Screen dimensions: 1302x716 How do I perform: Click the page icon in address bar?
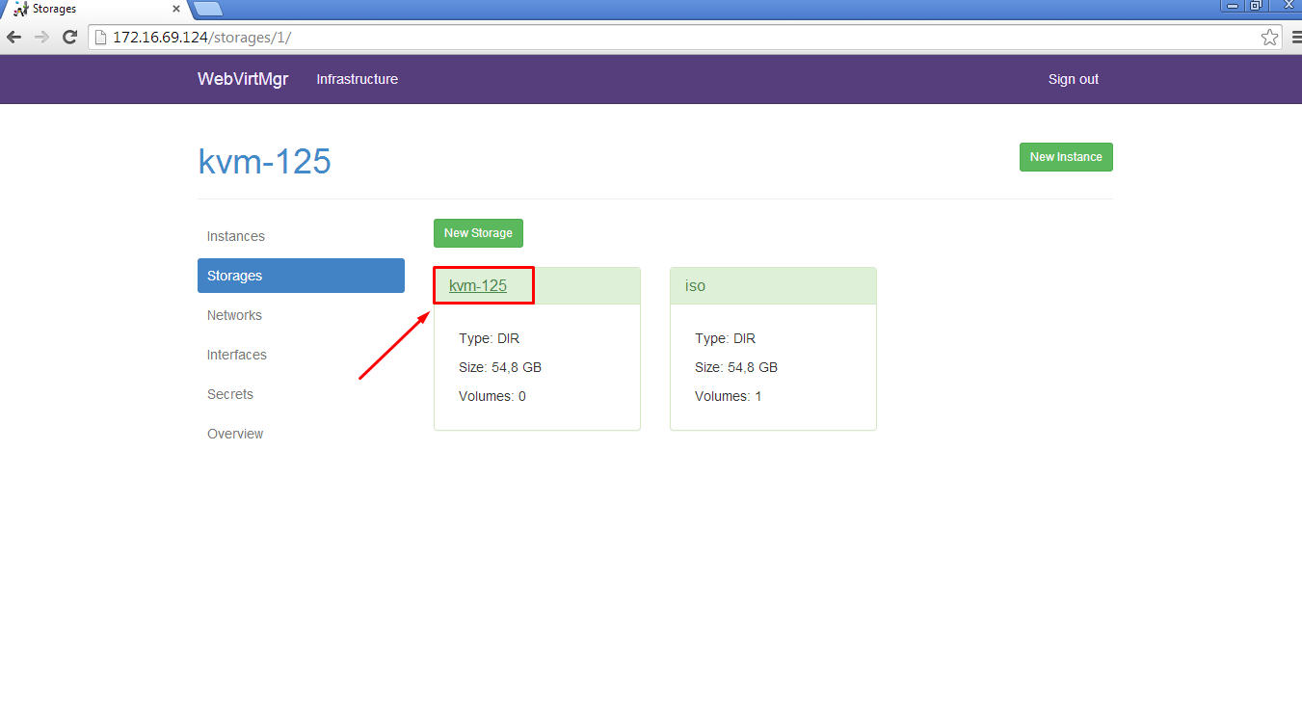click(x=100, y=38)
